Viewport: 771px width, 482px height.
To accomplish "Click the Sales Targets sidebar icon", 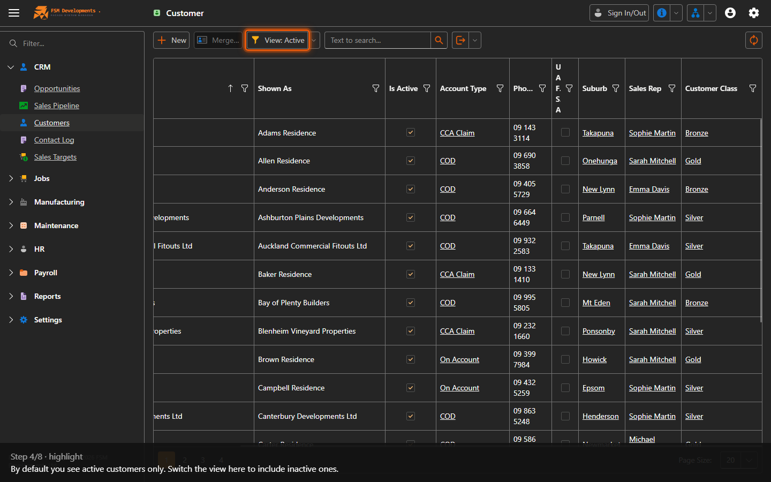I will click(x=24, y=157).
